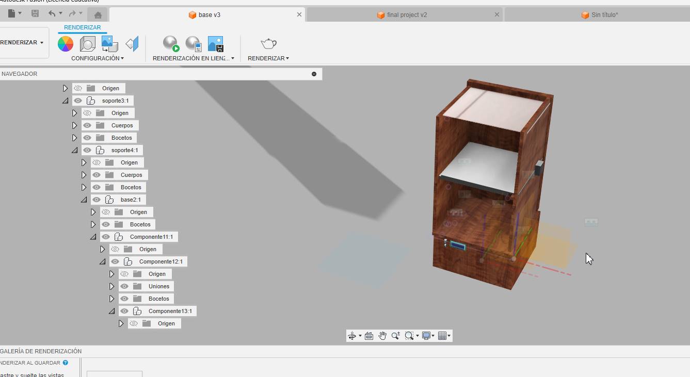Go to Home tab house icon
This screenshot has height=377, width=690.
pos(98,15)
